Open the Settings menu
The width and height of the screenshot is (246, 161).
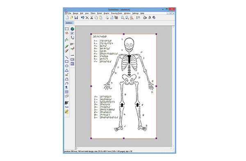tap(135, 13)
